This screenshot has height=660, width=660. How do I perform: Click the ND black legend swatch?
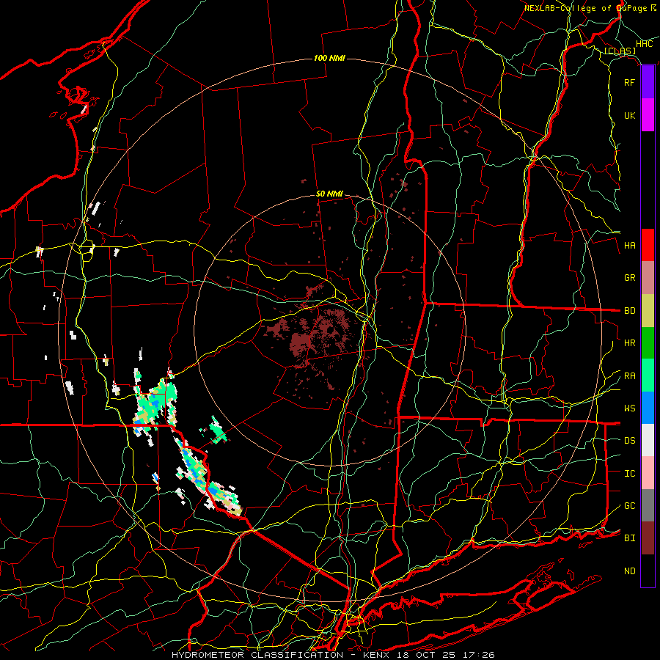pos(648,571)
